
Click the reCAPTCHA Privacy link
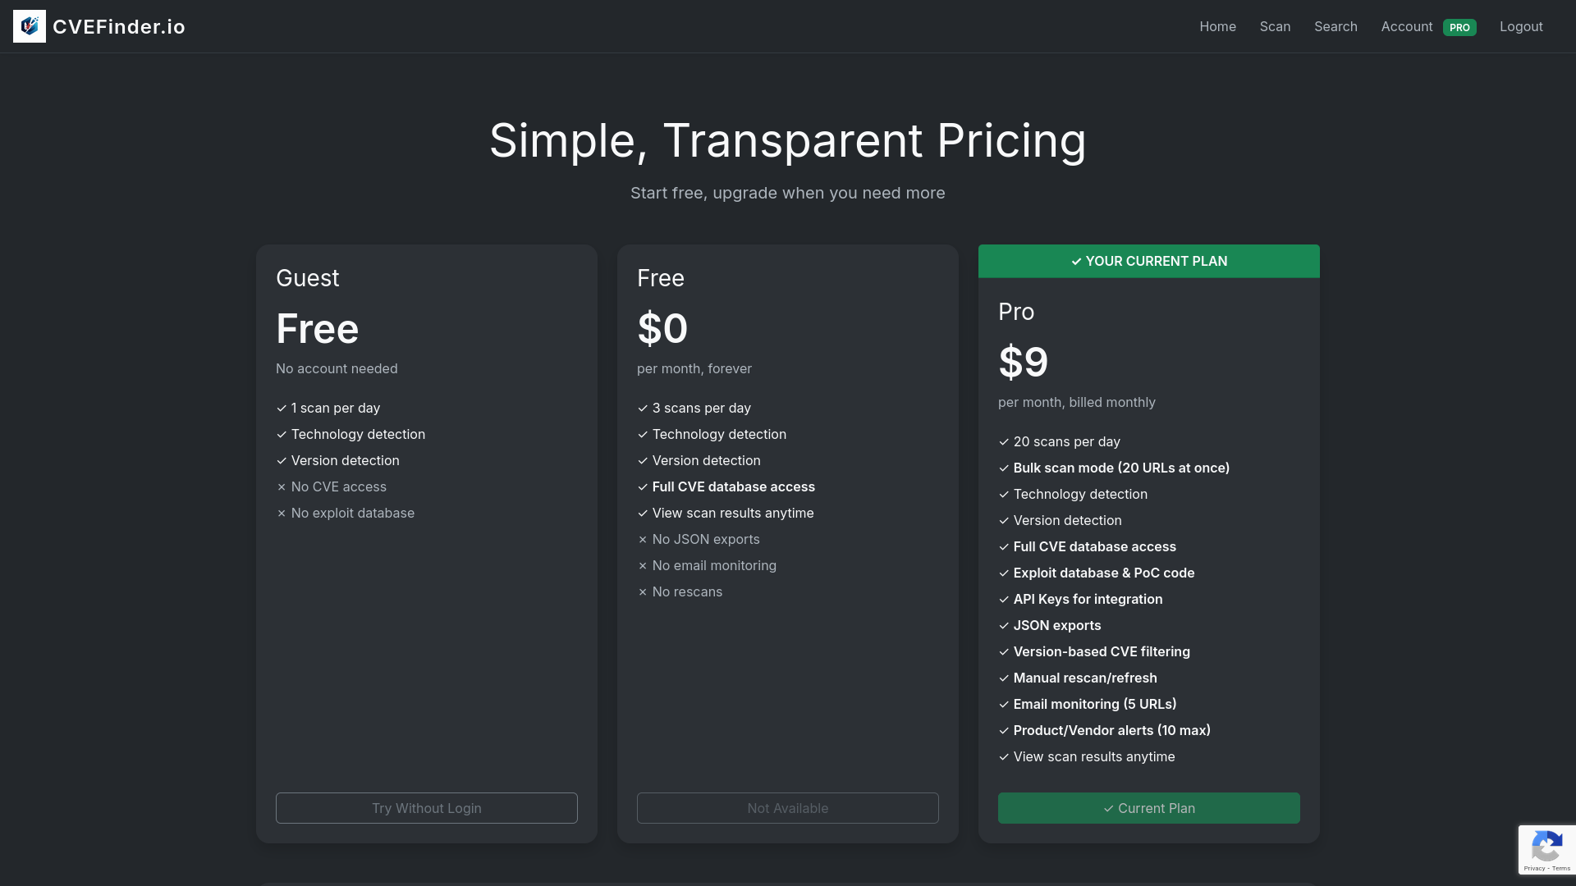tap(1534, 868)
